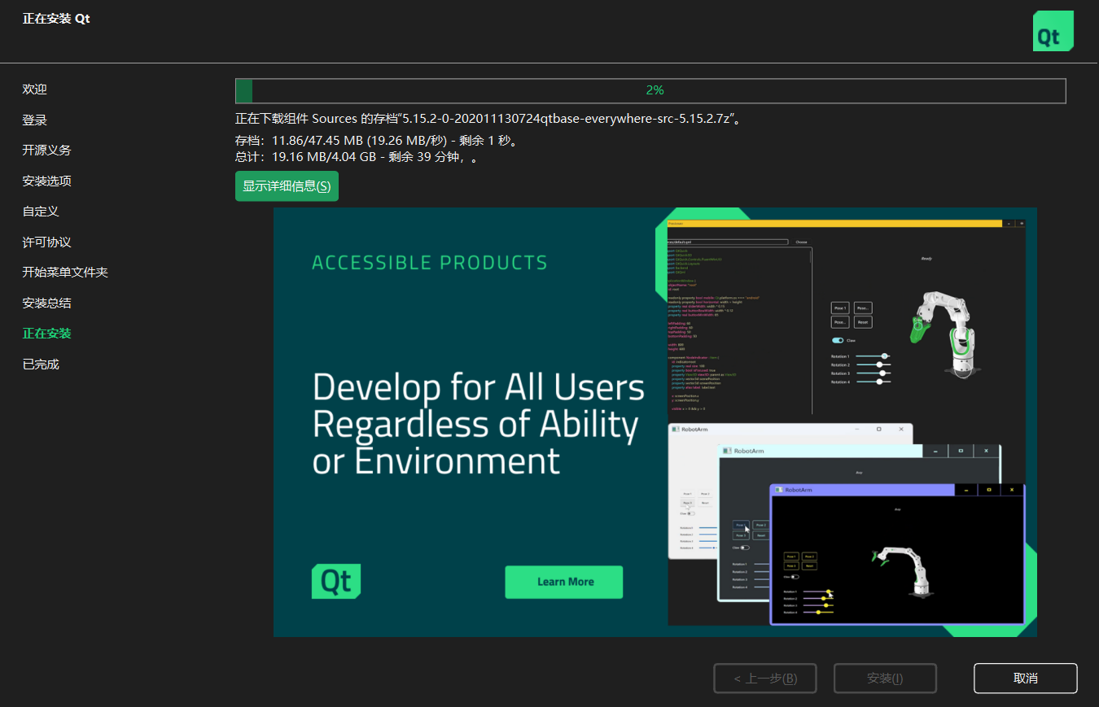Select the 开始菜单文件夹 step in the sidebar

click(65, 273)
